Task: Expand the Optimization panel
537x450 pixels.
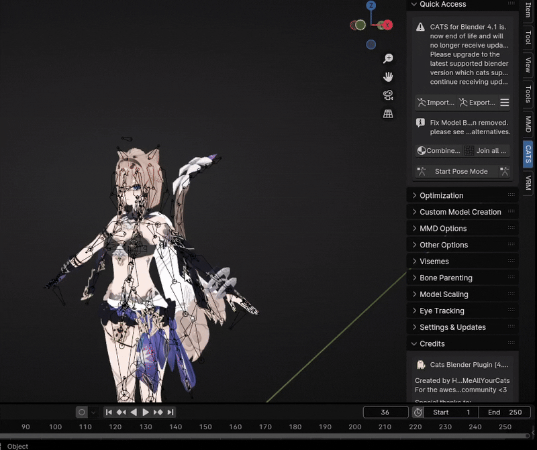Action: [x=462, y=195]
